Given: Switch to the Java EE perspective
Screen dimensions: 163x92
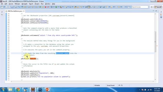Looking at the screenshot, I should [158, 7].
